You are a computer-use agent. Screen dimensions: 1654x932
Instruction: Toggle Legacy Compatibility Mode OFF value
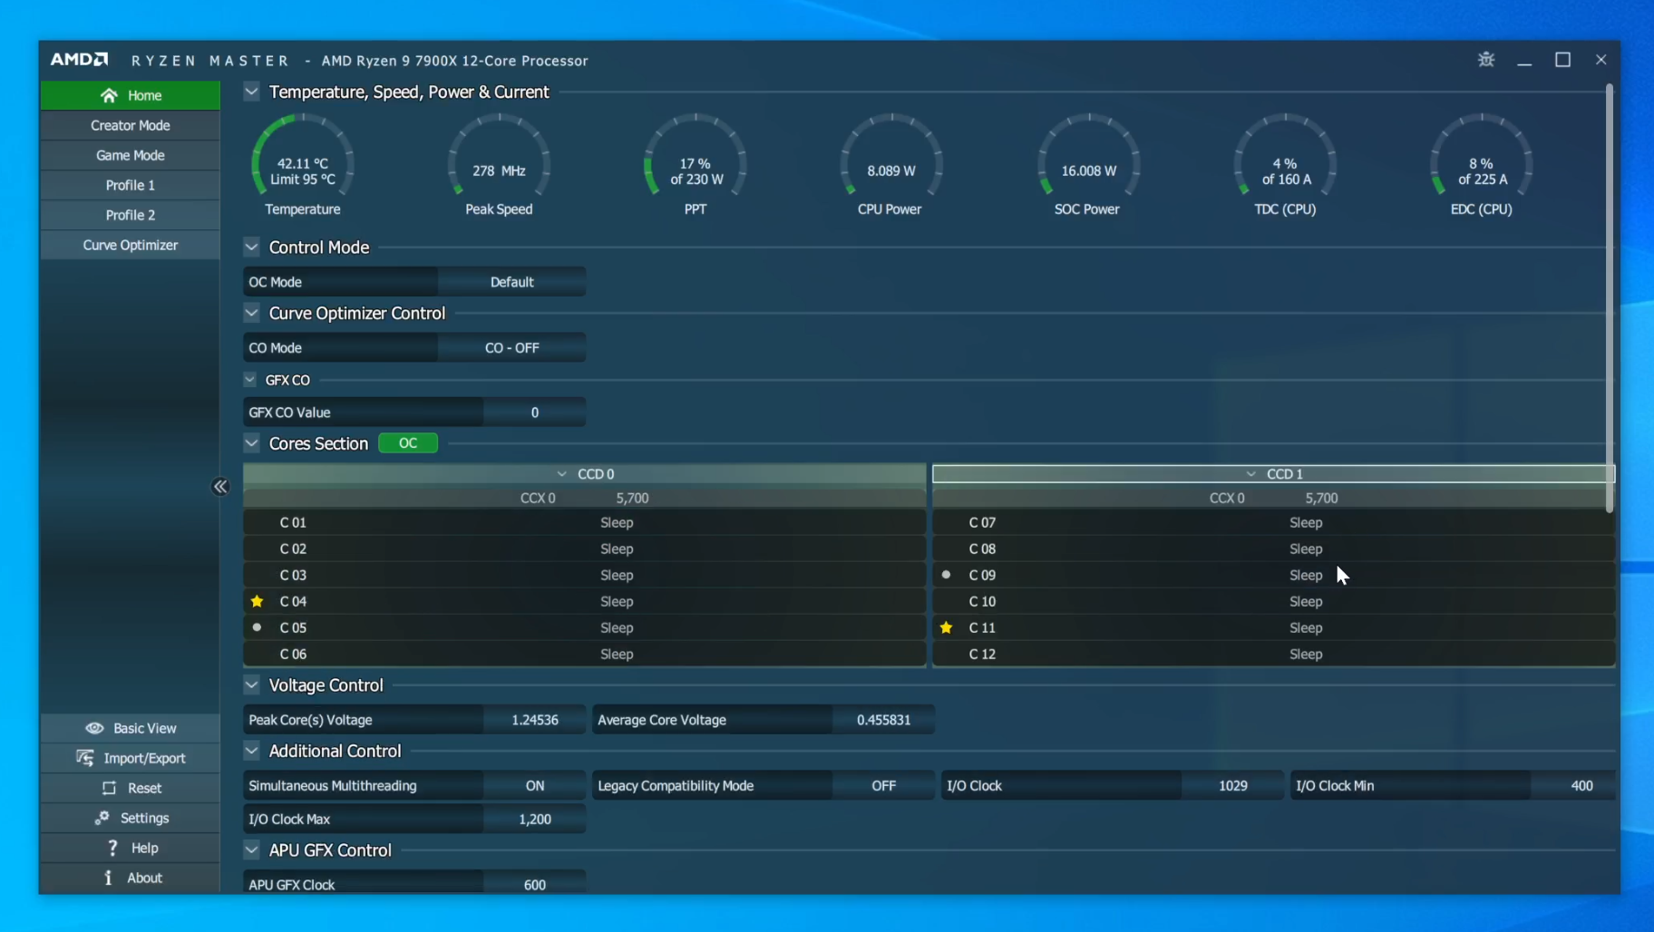[883, 786]
